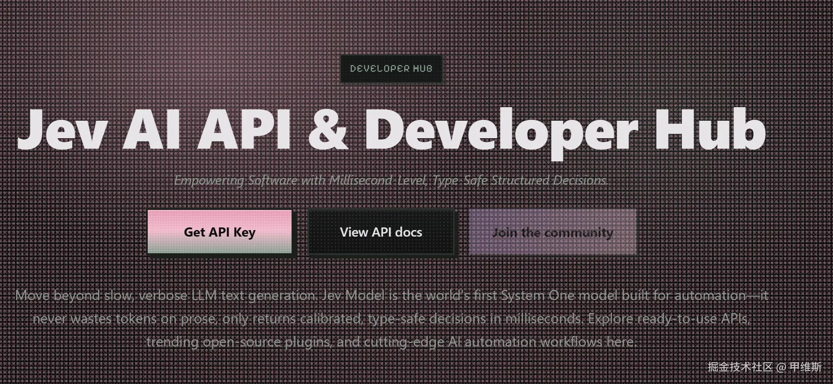Image resolution: width=833 pixels, height=384 pixels.
Task: Select the faded Join the community button
Action: (552, 232)
